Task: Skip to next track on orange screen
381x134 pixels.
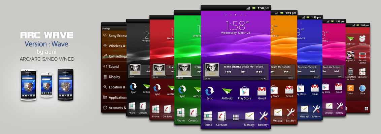Action: [287, 72]
